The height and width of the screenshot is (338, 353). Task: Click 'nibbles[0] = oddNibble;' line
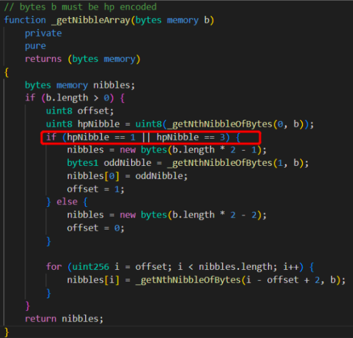pos(127,176)
